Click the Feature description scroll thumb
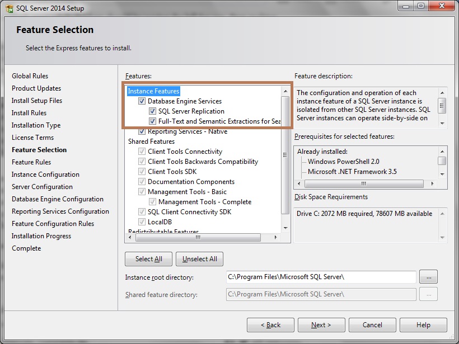The height and width of the screenshot is (344, 459). coord(442,106)
